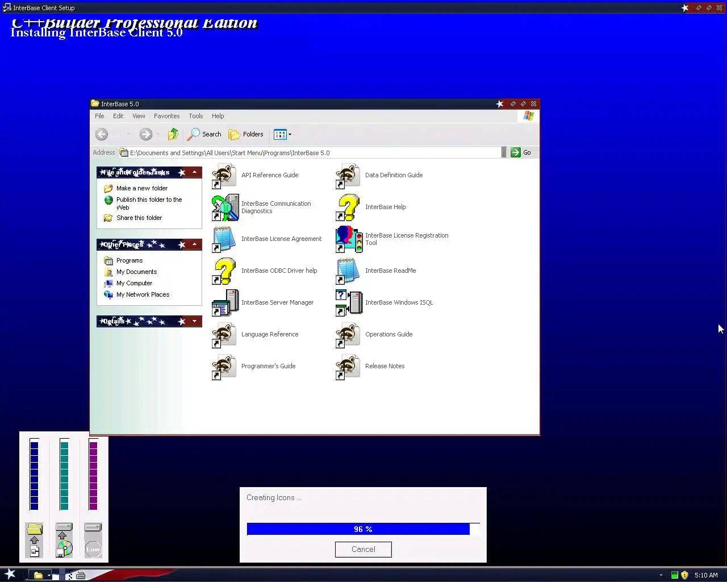Open the Forward button history dropdown
The height and width of the screenshot is (582, 727).
[x=158, y=134]
